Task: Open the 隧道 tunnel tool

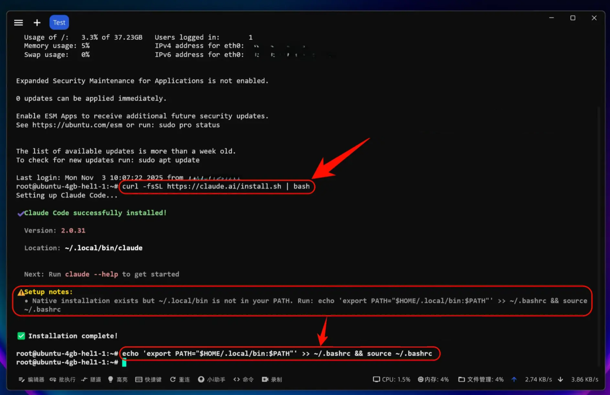Action: pos(91,379)
